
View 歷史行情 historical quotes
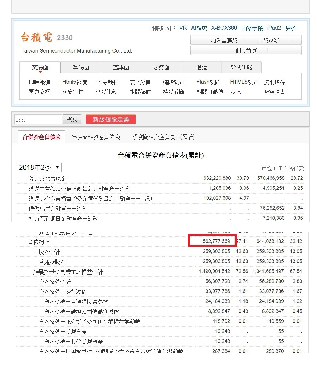click(73, 92)
